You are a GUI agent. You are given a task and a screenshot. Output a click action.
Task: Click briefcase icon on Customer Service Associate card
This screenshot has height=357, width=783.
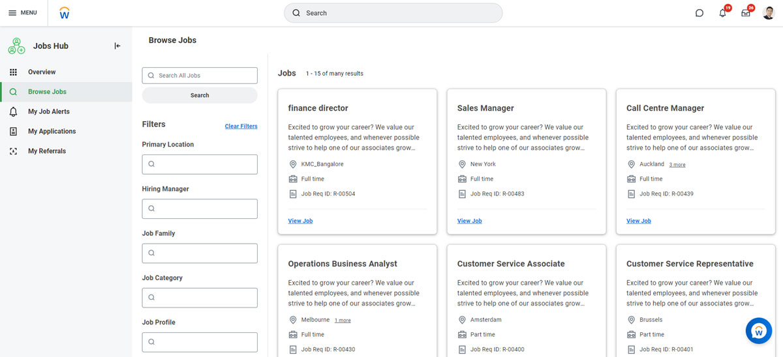coord(462,335)
